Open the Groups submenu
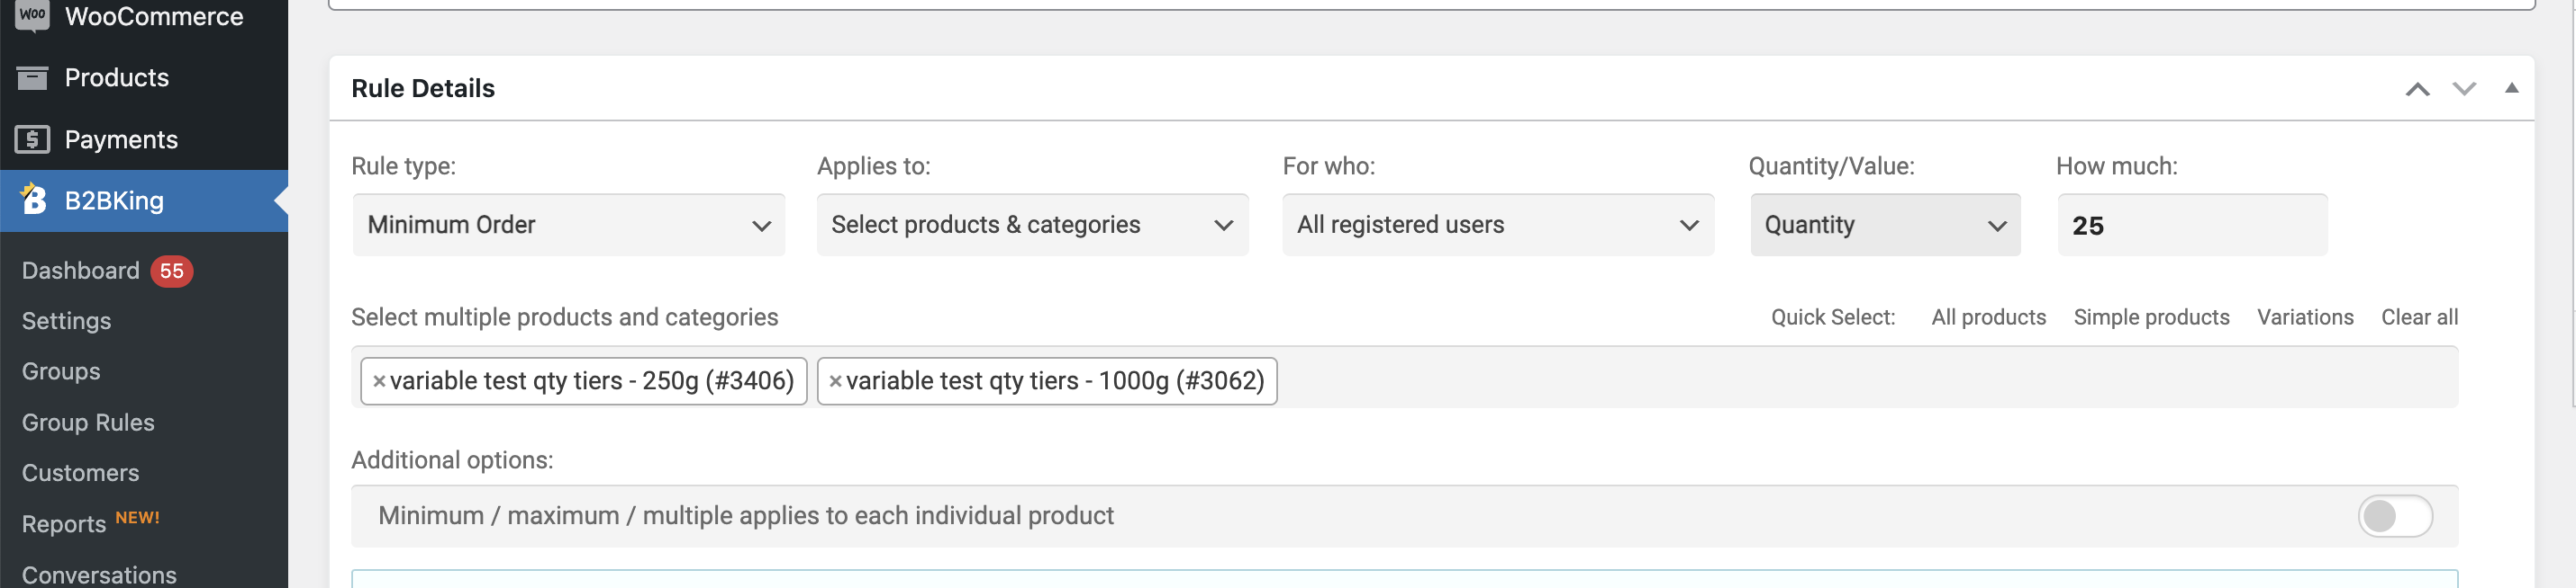Screen dimensions: 2576x588 61,371
